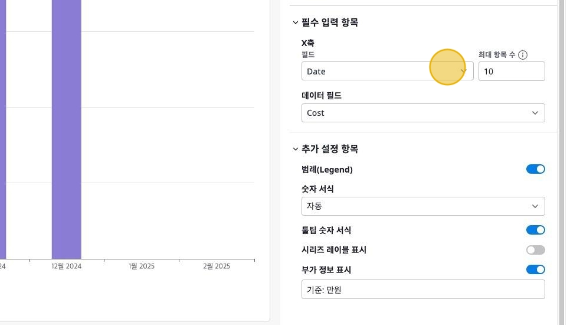Image resolution: width=580 pixels, height=325 pixels.
Task: Click the 필수 입력 항목 section title
Action: [330, 23]
